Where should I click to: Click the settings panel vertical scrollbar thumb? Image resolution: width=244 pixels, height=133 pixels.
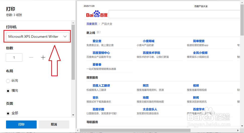[73, 52]
